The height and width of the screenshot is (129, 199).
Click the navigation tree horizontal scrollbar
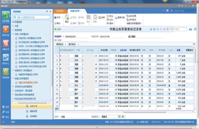pos(32,102)
